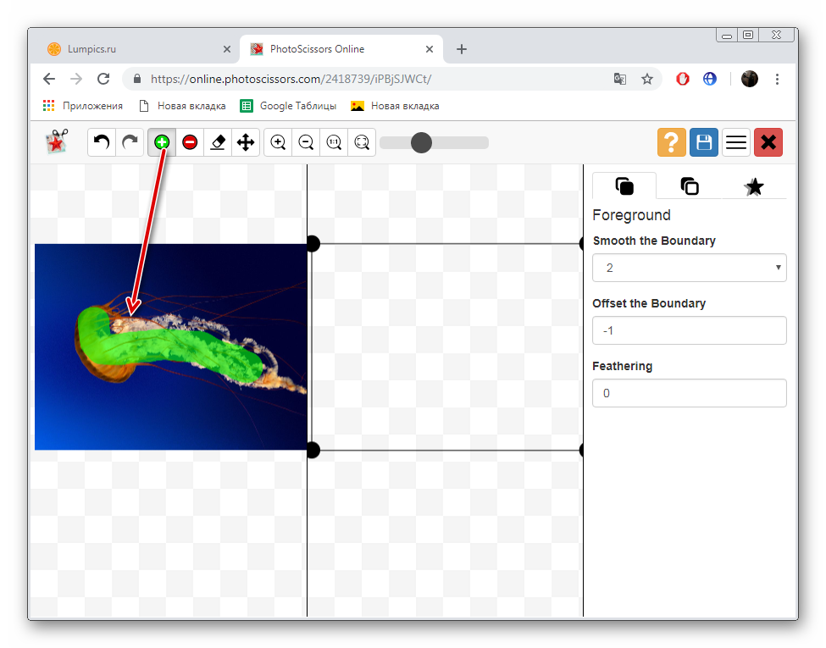Screen dimensions: 826x648
Task: Switch to the Lumpics.ru browser tab
Action: 137,49
